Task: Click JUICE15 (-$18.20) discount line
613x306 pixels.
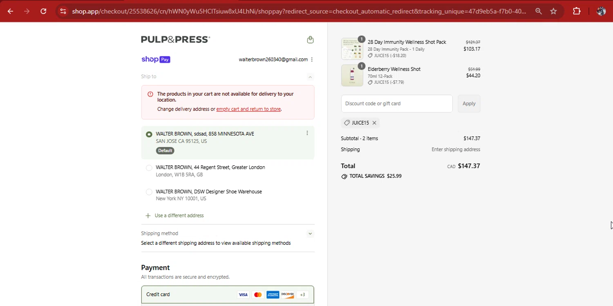Action: point(387,56)
